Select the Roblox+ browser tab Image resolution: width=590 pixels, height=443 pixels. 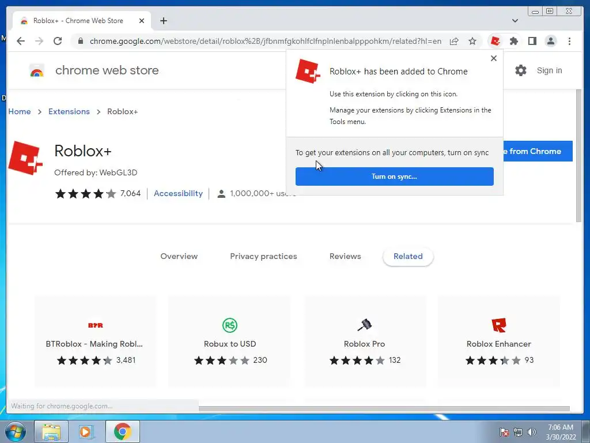82,21
